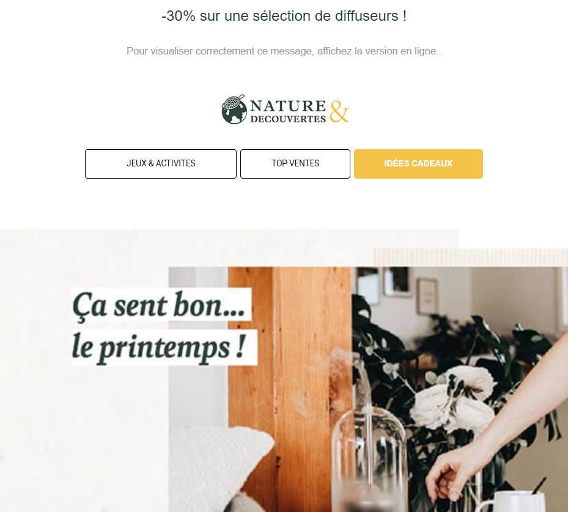Click the white mug in the photo
The image size is (568, 512).
tap(513, 502)
